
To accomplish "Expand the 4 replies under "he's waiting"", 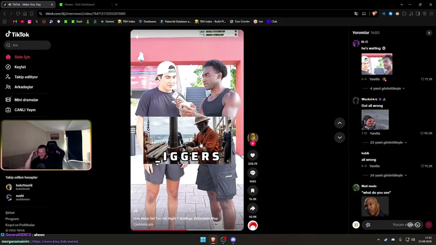I will (x=387, y=88).
